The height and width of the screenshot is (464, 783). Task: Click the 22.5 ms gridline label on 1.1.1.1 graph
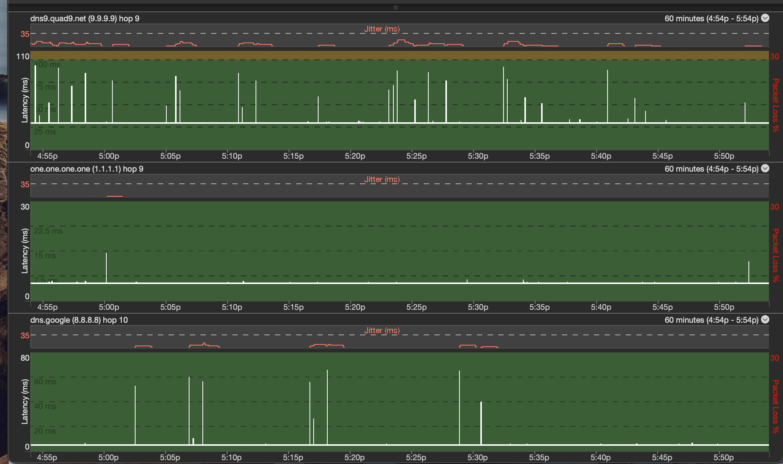[48, 231]
